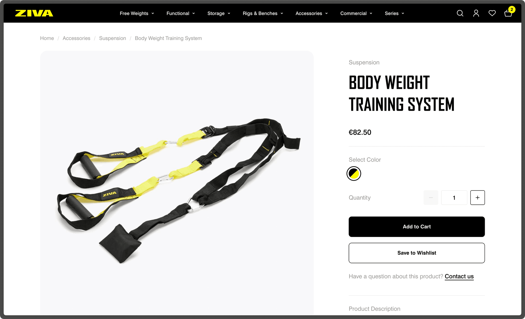
Task: Open the search magnifier icon
Action: 460,13
